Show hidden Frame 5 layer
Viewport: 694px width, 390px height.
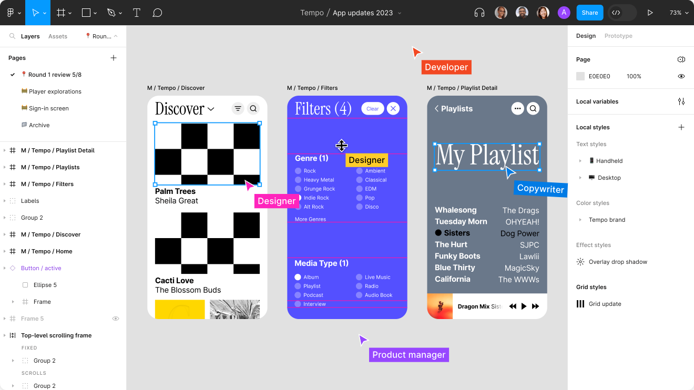tap(116, 319)
